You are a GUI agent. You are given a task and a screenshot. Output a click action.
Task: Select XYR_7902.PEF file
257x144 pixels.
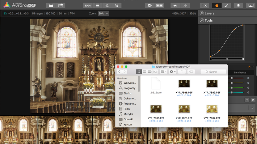point(212,113)
